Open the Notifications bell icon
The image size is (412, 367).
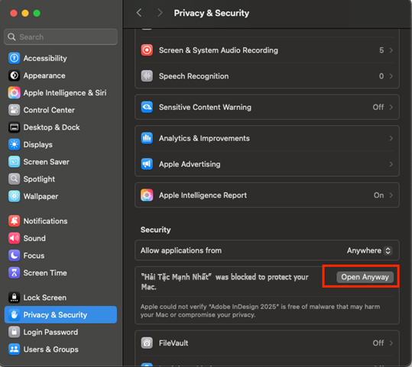tap(15, 221)
